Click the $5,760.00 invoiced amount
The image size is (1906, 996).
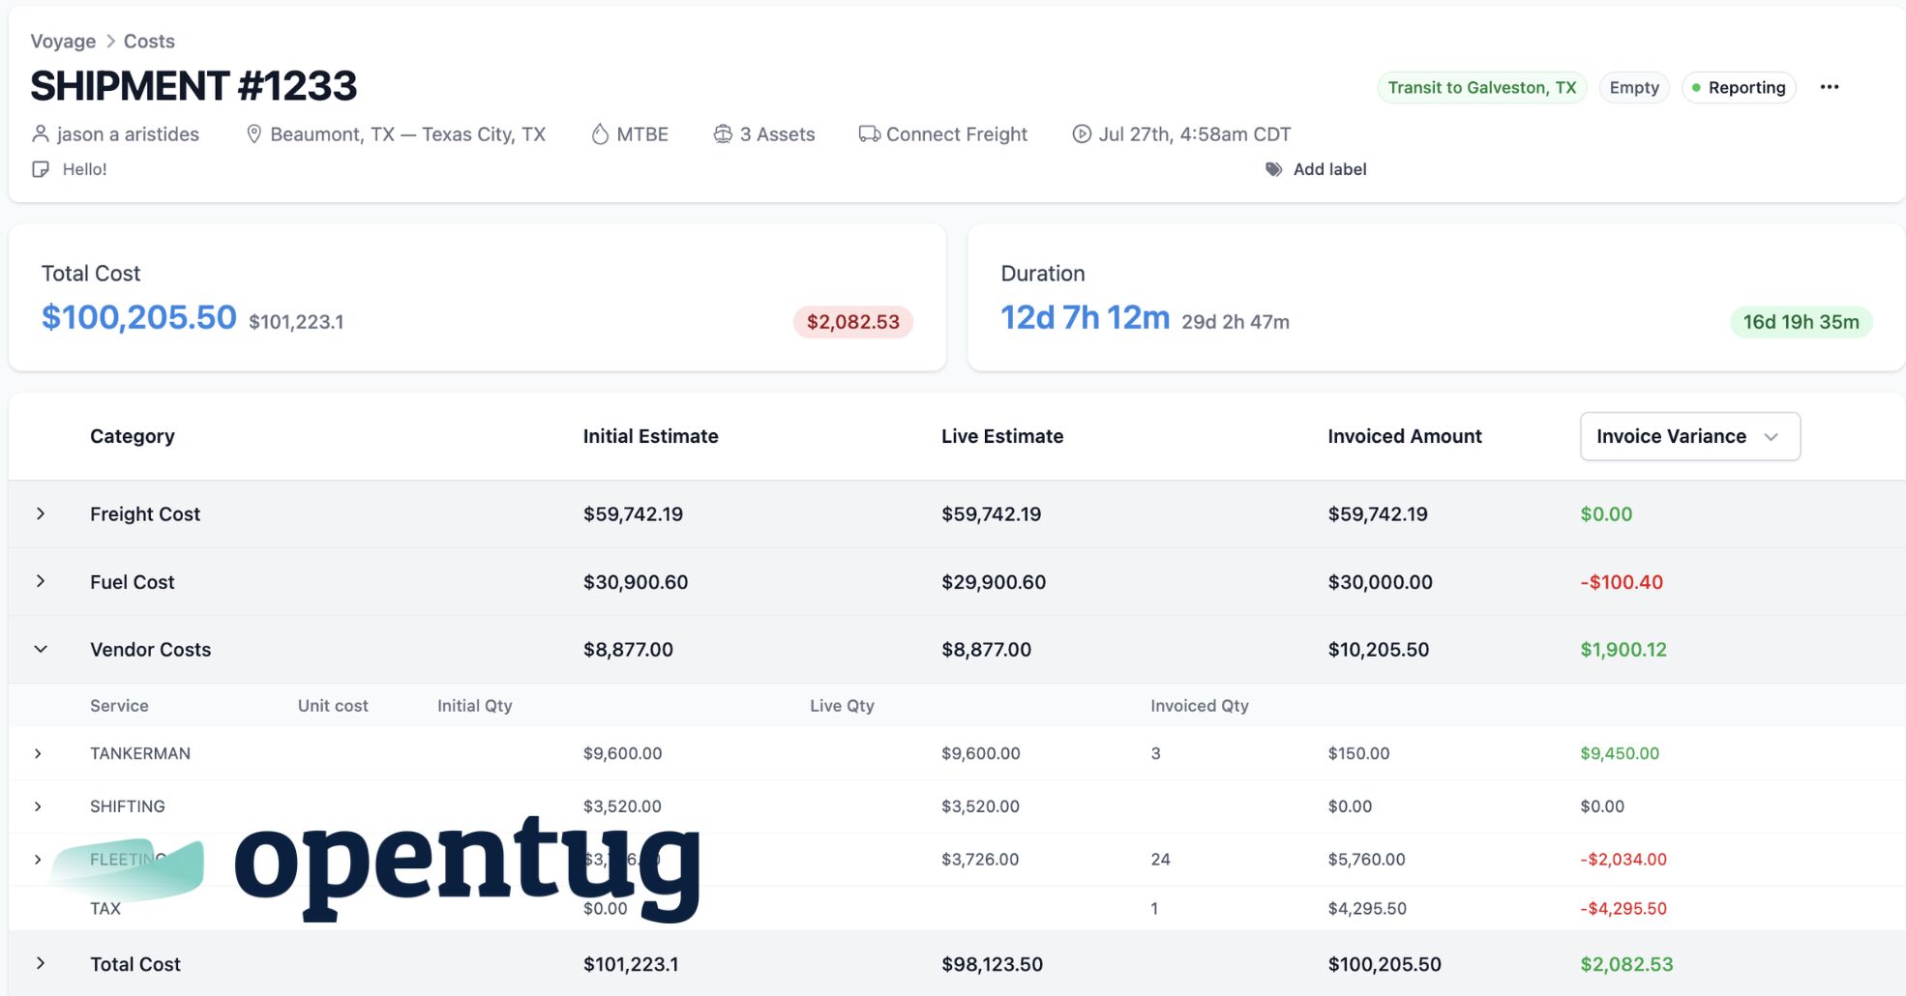coord(1366,860)
